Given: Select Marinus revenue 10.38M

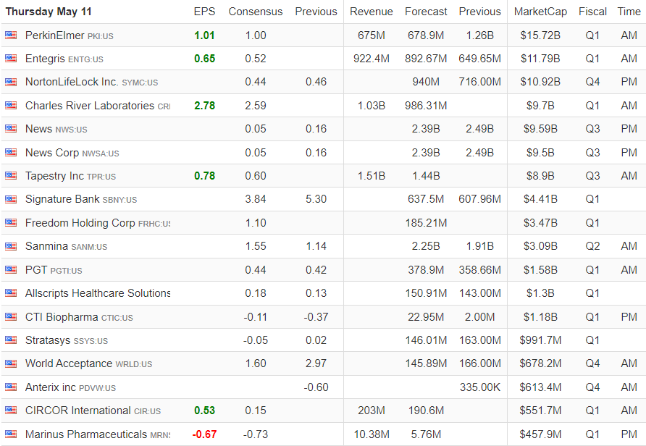Looking at the screenshot, I should point(372,434).
